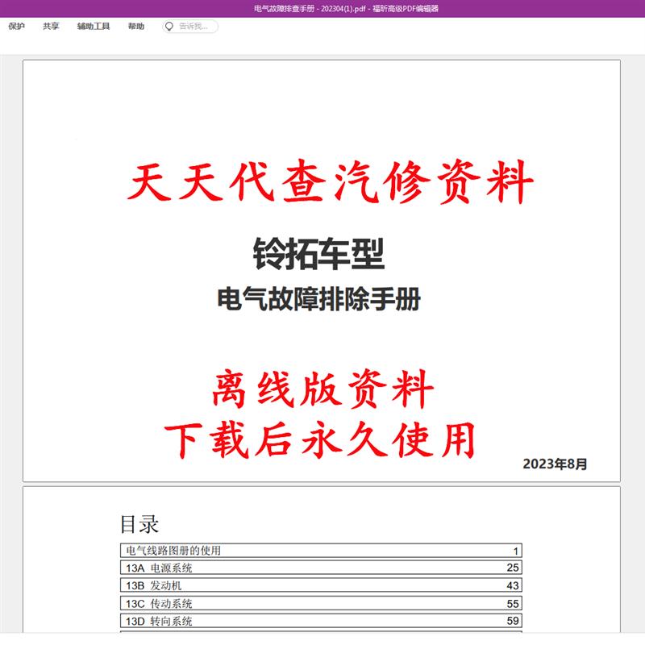Open the 辅助工具 ribbon tab
The width and height of the screenshot is (645, 645).
(x=94, y=27)
